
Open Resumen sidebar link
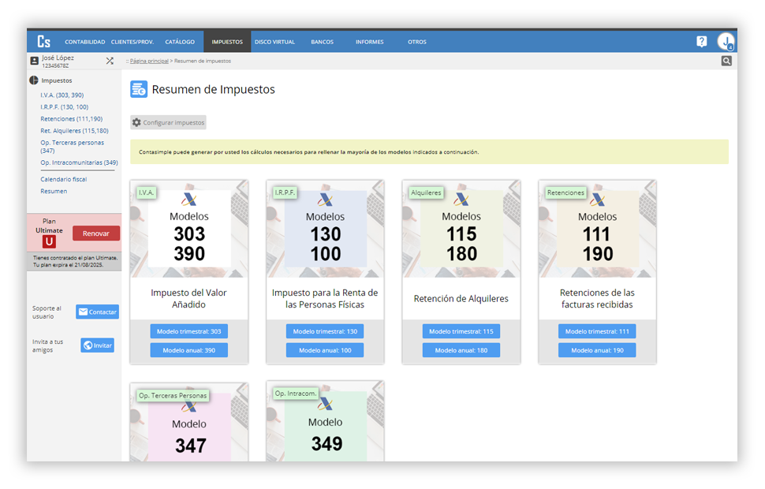(54, 192)
